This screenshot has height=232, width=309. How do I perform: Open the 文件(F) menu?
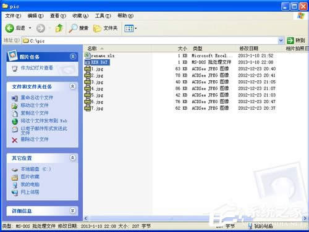point(13,16)
